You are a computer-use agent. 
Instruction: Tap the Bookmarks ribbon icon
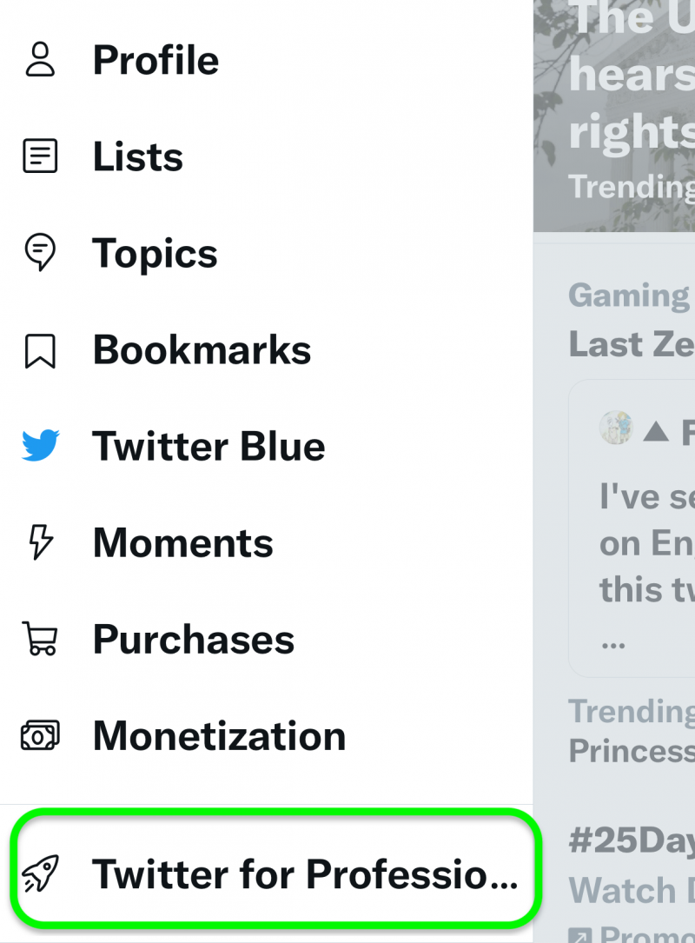pos(40,350)
